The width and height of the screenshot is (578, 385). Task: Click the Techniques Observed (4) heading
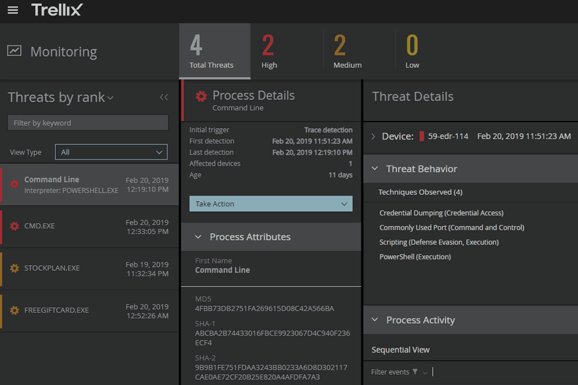pos(420,192)
